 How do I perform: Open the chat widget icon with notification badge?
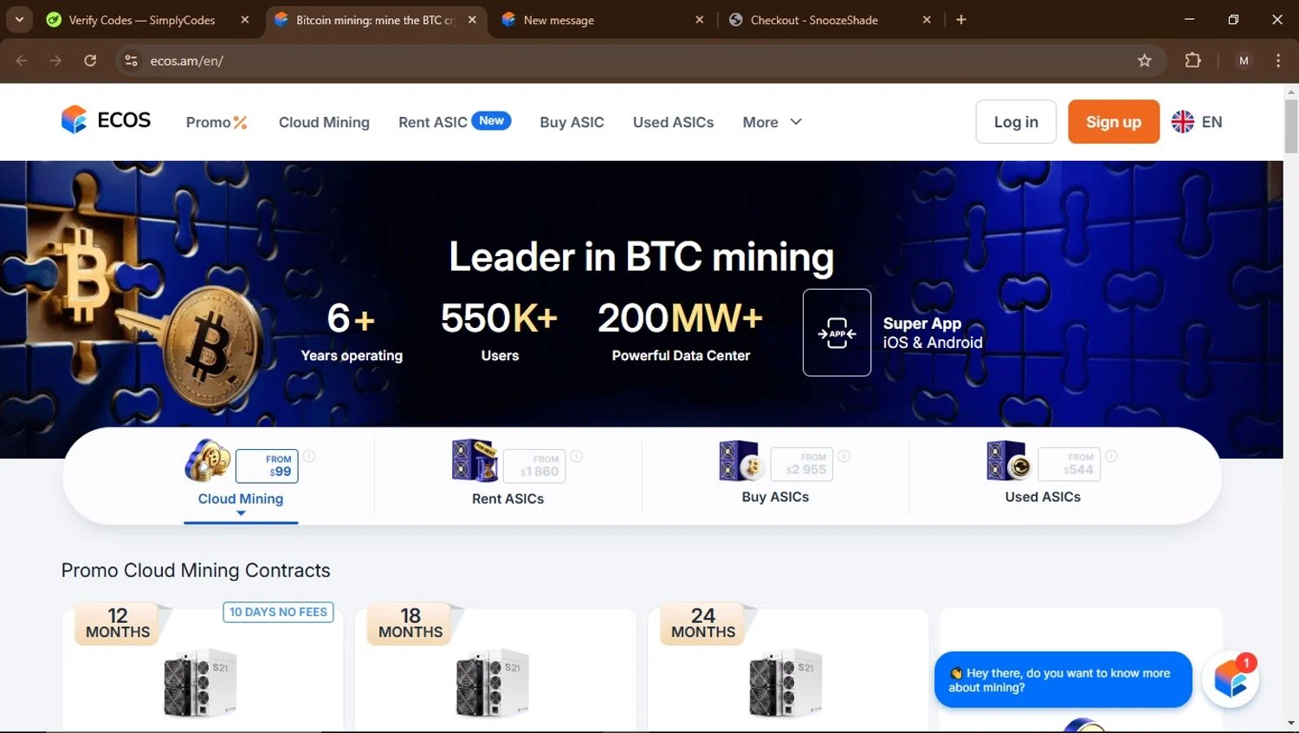[x=1231, y=679]
